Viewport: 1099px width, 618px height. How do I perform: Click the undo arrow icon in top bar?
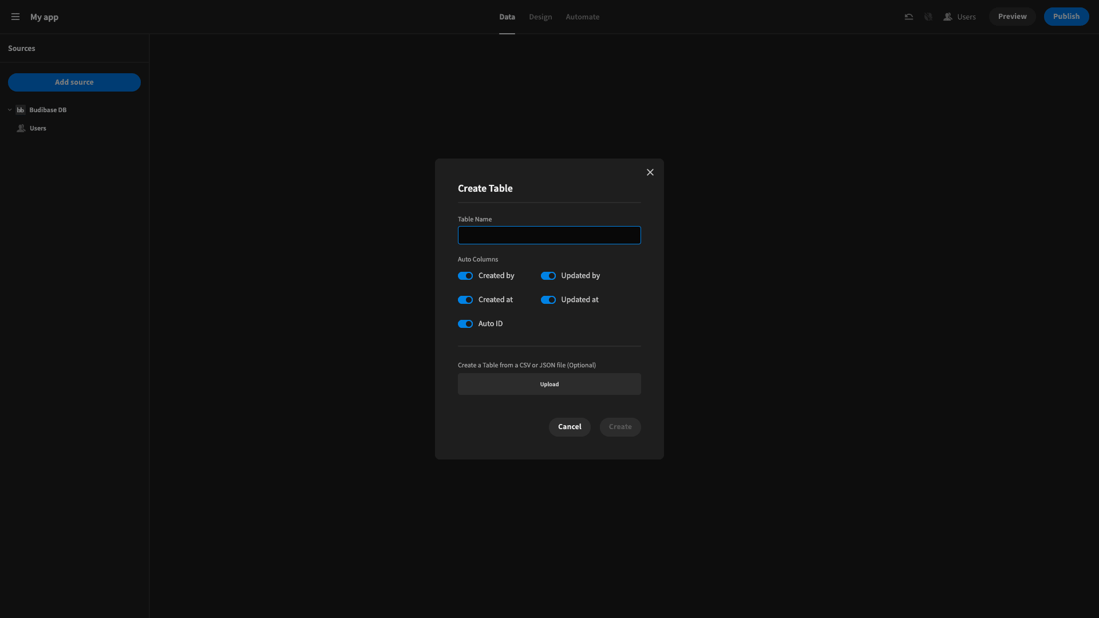[x=908, y=17]
